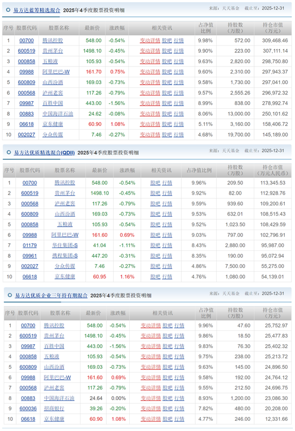Open the 易方达蓝筹精选混合 fund title link
The width and height of the screenshot is (295, 431).
[36, 10]
